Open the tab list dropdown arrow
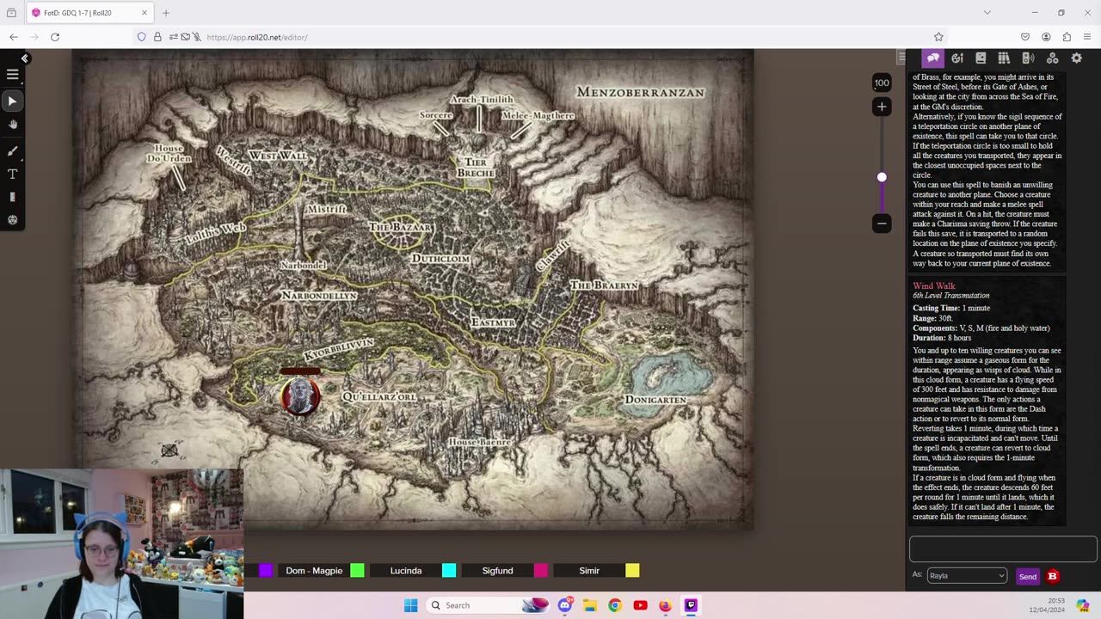This screenshot has width=1101, height=619. 987,13
